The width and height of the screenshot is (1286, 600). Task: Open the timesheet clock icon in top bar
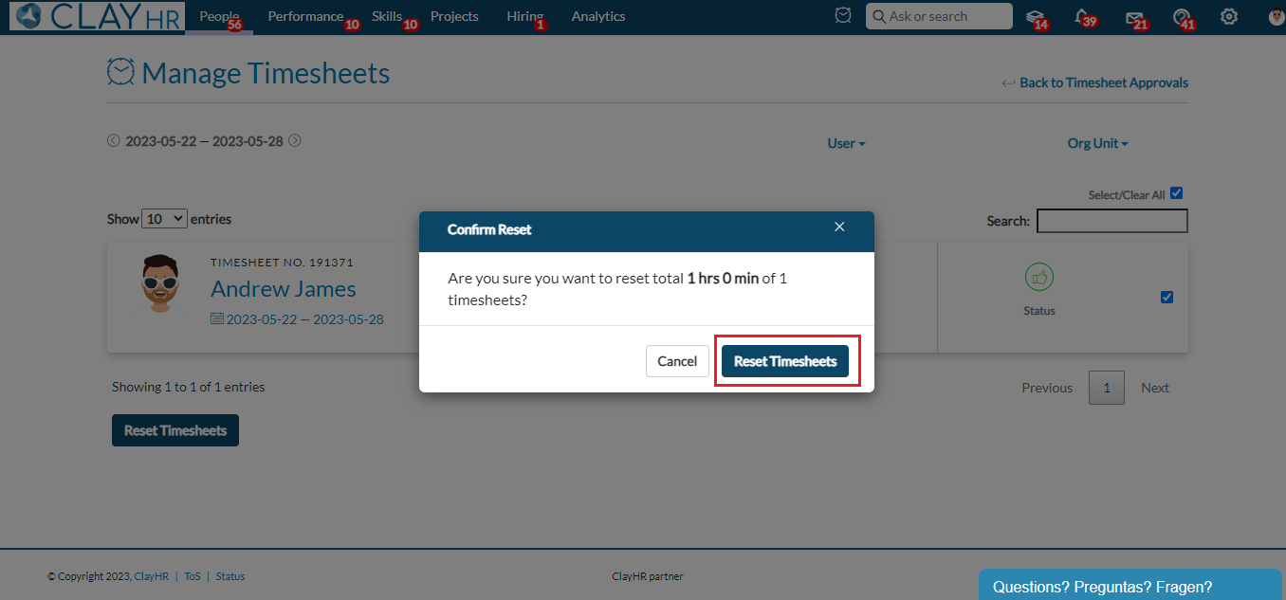point(842,15)
